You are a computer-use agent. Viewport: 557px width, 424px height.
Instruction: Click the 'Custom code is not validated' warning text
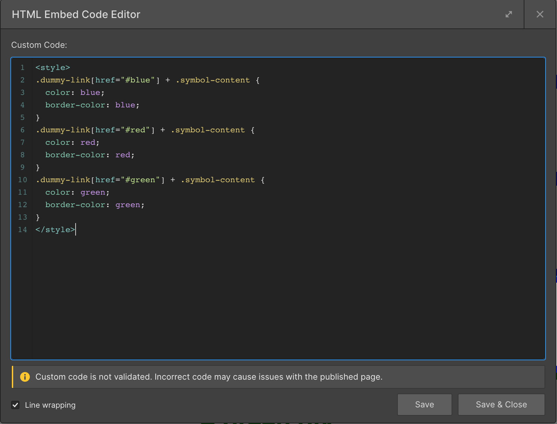(209, 377)
